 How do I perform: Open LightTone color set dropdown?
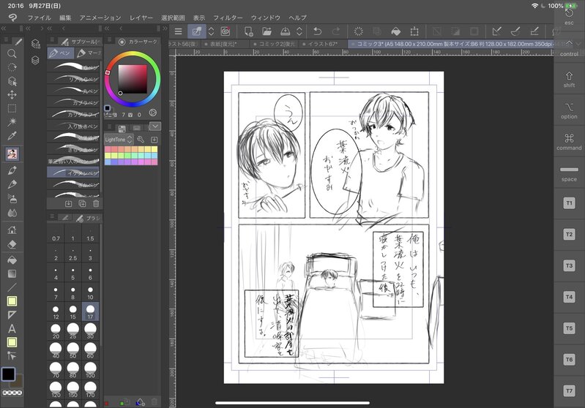[x=119, y=140]
